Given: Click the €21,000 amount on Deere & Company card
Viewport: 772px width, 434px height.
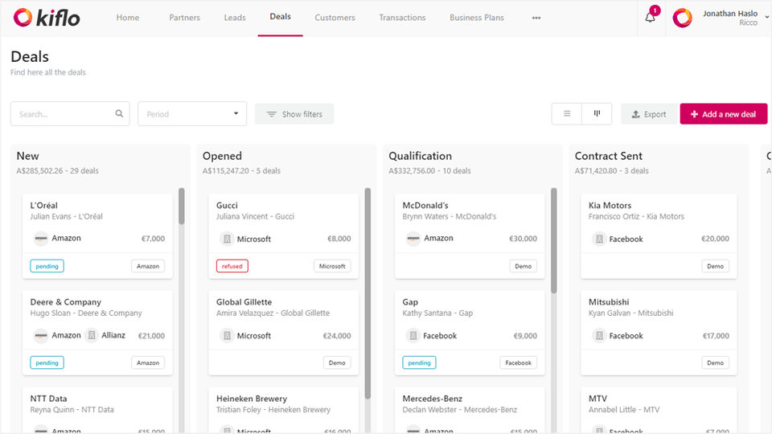Looking at the screenshot, I should tap(151, 336).
